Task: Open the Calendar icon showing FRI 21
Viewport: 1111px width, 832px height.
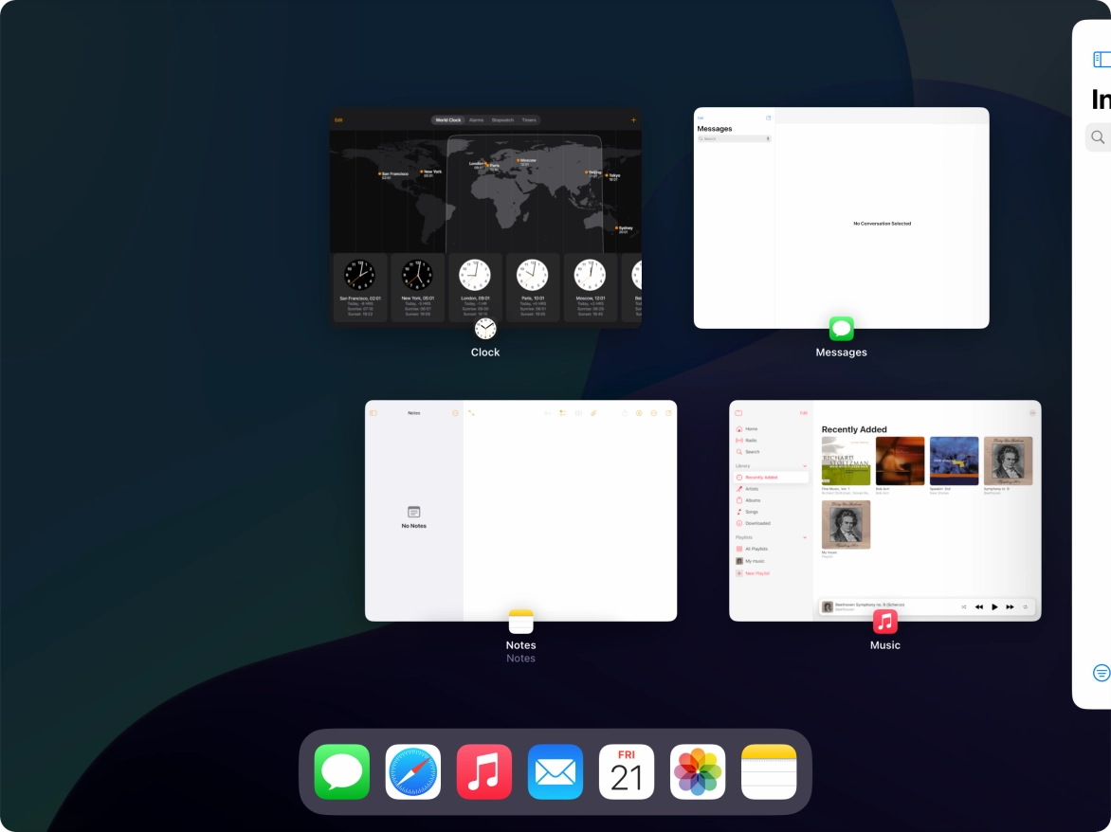Action: tap(627, 771)
